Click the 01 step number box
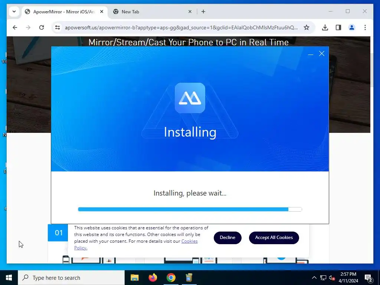The image size is (380, 285). tap(58, 233)
